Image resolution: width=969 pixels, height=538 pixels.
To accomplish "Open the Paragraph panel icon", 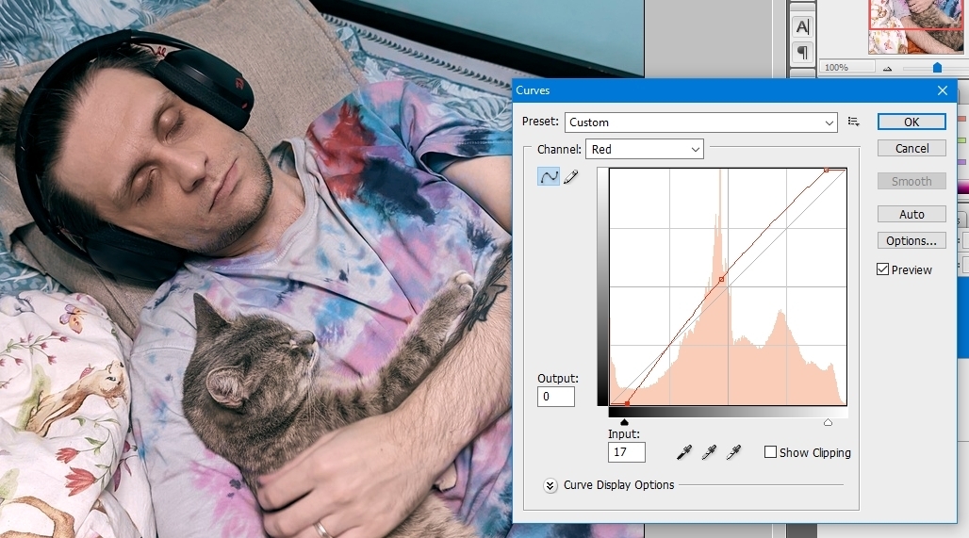I will [x=802, y=53].
